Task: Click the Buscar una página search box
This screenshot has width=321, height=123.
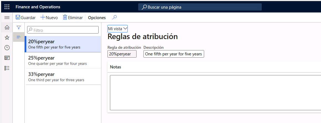Action: (200, 7)
